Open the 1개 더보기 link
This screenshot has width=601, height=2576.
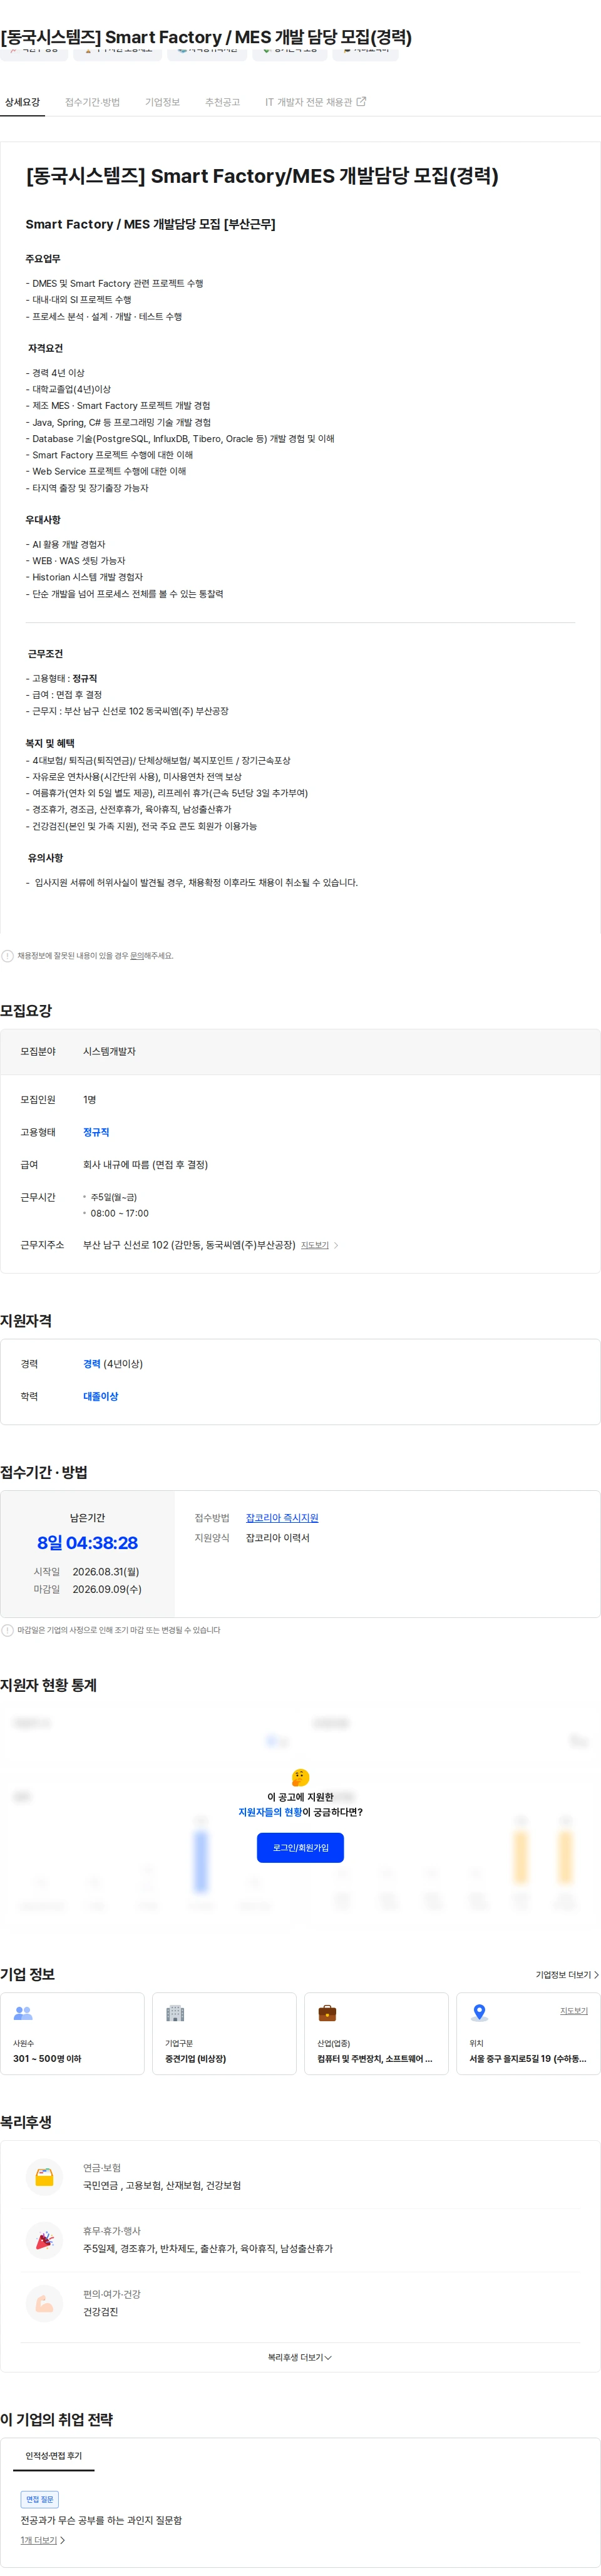43,2540
